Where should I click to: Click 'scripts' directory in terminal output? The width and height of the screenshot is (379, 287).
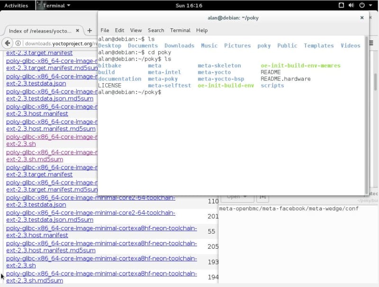[x=272, y=86]
